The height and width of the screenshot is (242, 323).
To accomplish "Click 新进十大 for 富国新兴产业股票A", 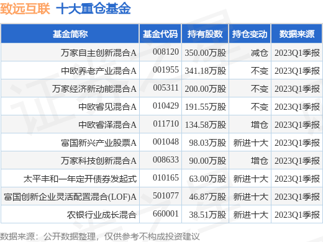I will (251, 143).
